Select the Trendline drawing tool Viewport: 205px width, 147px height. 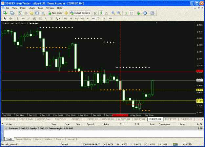point(29,19)
